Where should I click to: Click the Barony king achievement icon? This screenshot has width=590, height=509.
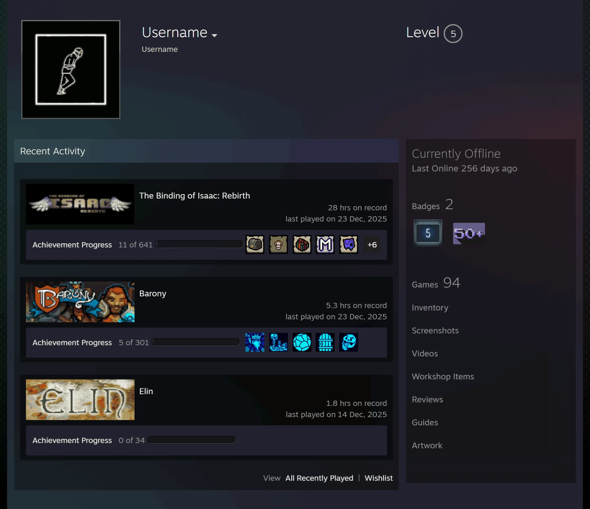(255, 342)
